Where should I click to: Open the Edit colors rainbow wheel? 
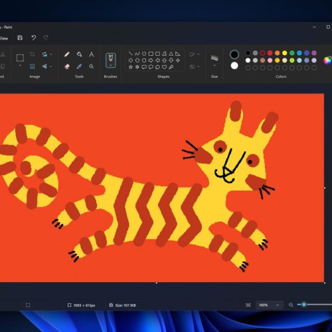tap(327, 60)
